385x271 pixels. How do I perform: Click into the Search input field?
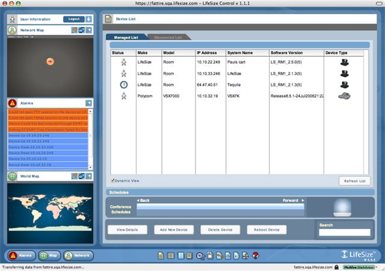coord(345,233)
